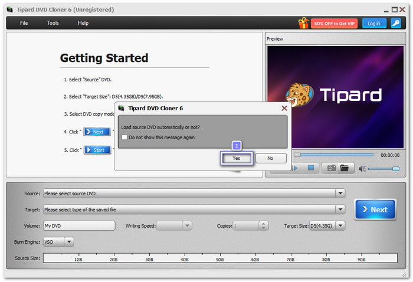Click the preview playback progress slider
This screenshot has width=413, height=282.
pyautogui.click(x=334, y=155)
